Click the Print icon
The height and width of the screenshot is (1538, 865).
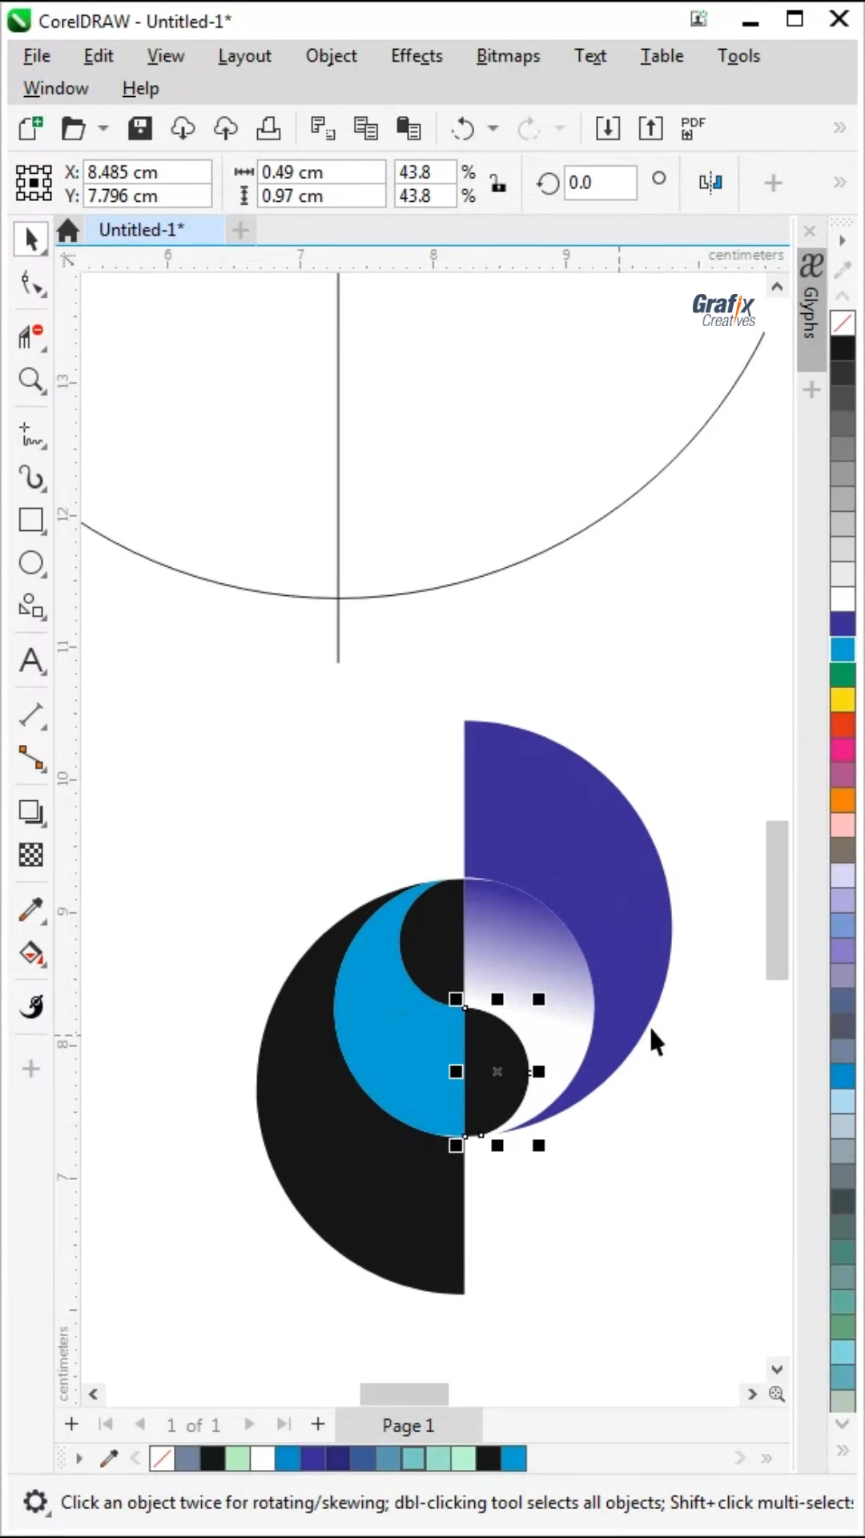click(268, 128)
